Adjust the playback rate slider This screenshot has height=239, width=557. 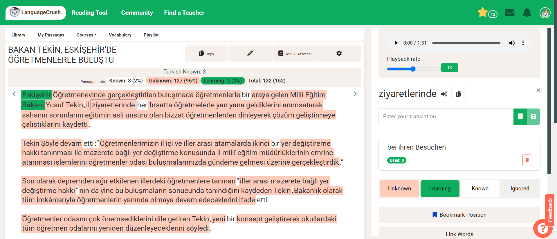coord(413,69)
